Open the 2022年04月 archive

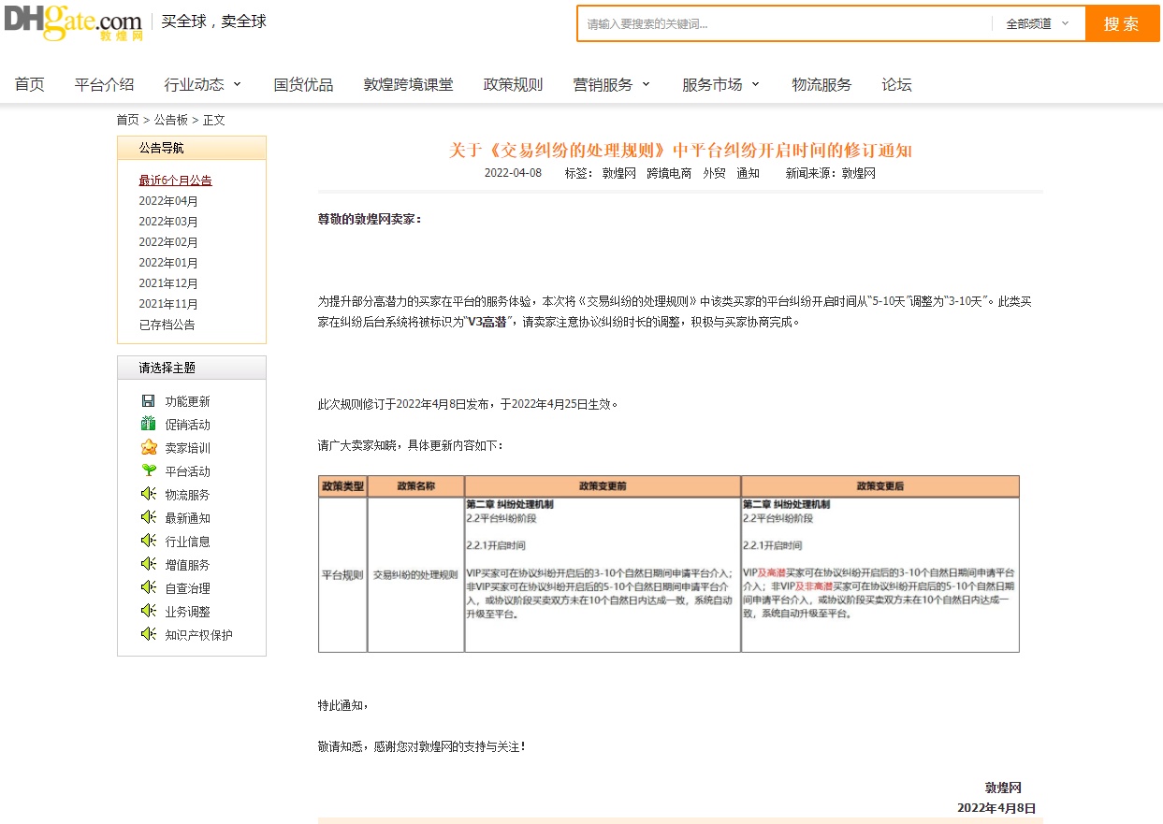point(168,201)
